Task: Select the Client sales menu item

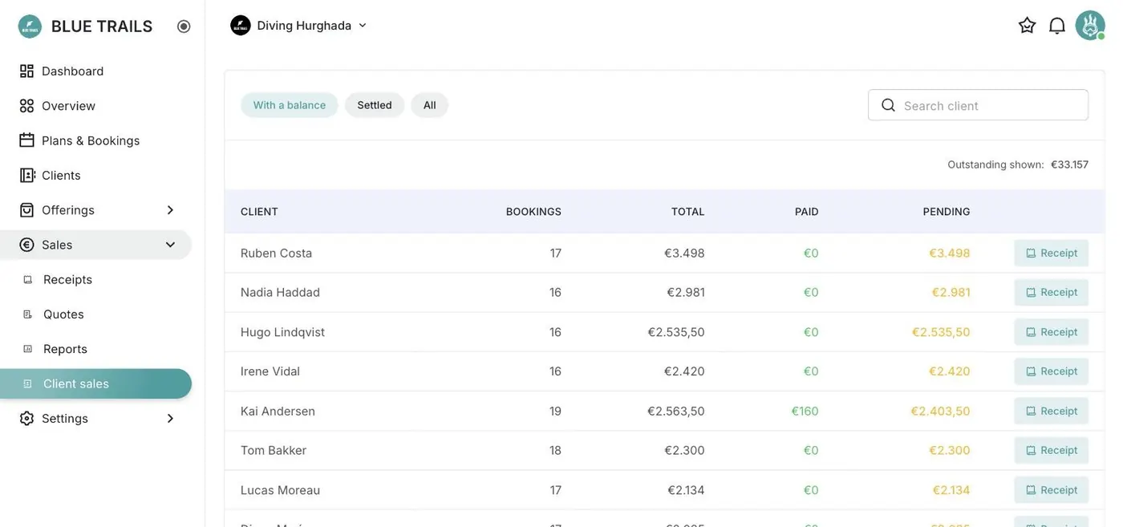Action: [96, 383]
